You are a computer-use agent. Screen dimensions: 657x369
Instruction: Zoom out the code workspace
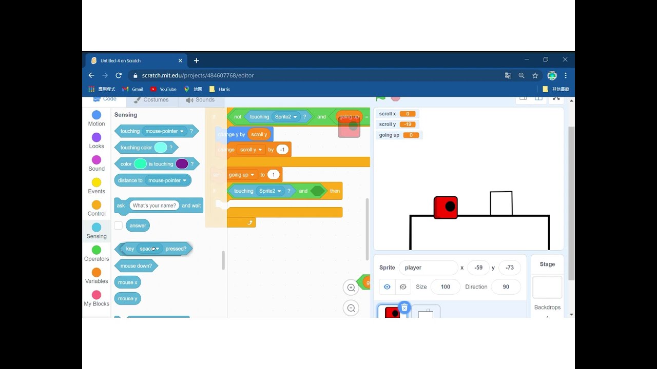pyautogui.click(x=351, y=308)
